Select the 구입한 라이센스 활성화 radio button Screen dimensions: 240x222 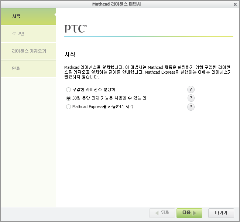(68, 90)
